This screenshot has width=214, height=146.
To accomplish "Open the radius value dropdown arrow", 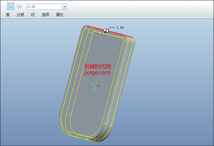I will [65, 7].
